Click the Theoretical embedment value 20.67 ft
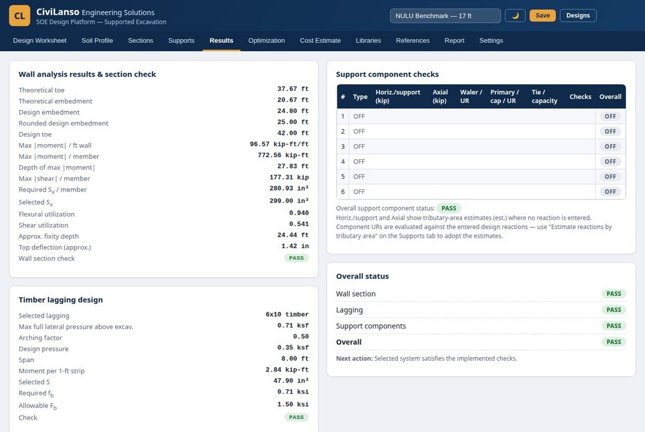 (293, 100)
